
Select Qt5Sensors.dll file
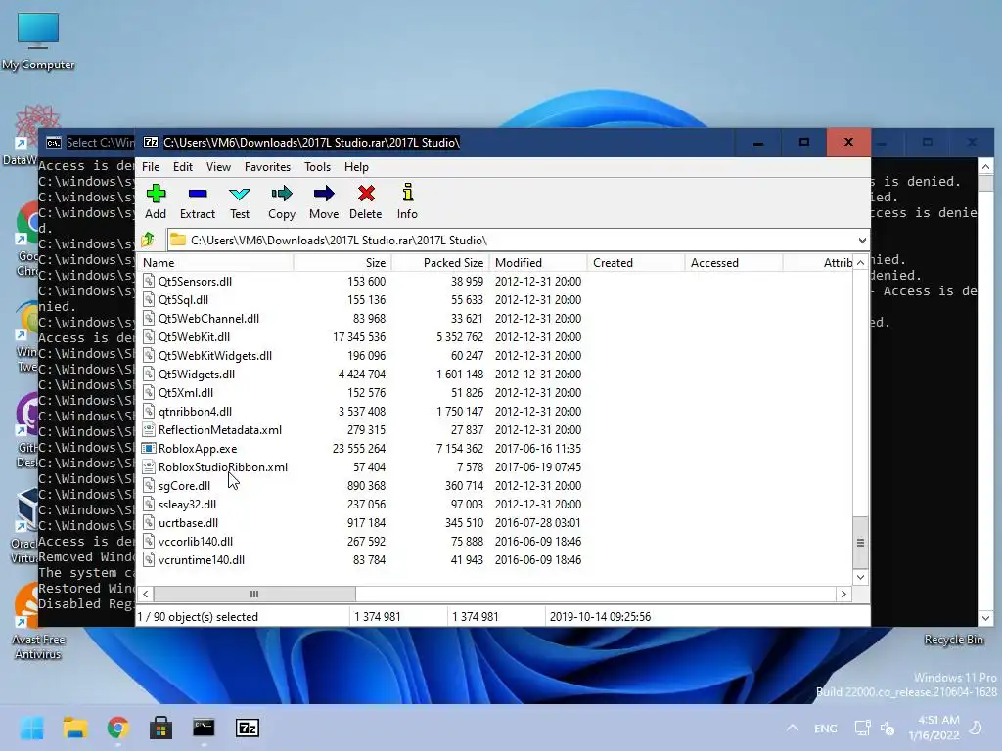point(195,281)
